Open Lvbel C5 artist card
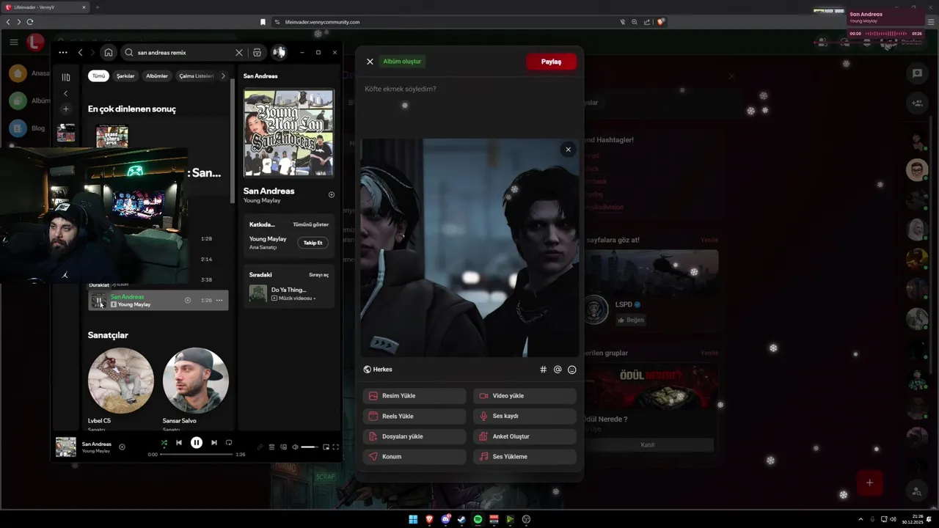The width and height of the screenshot is (939, 528). point(121,389)
